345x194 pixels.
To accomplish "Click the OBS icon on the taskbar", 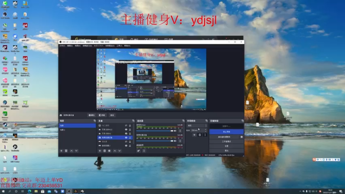I will coord(69,191).
